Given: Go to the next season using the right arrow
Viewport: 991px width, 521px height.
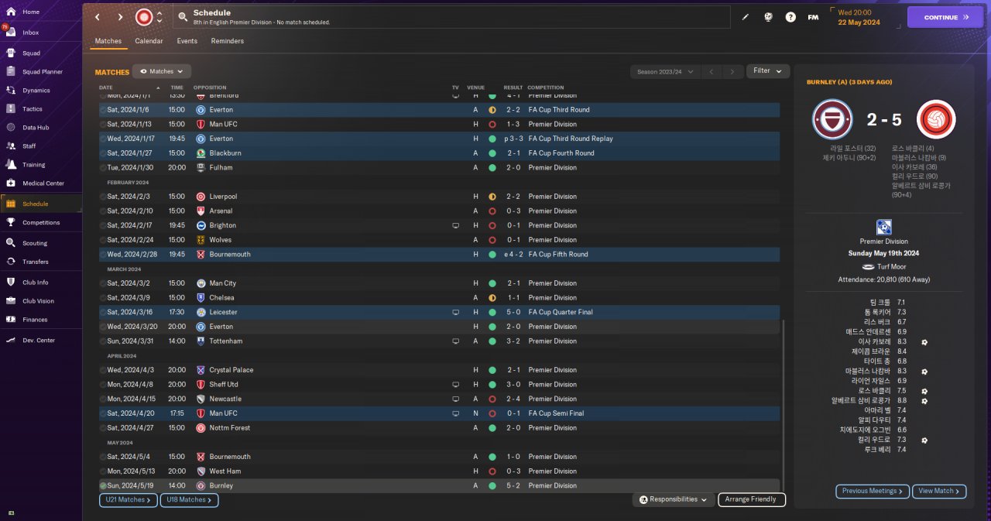Looking at the screenshot, I should pyautogui.click(x=732, y=71).
